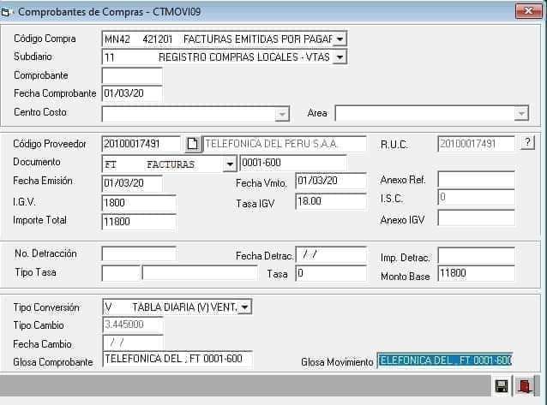Click the Fecha Emisión field
547x405 pixels.
pos(132,183)
